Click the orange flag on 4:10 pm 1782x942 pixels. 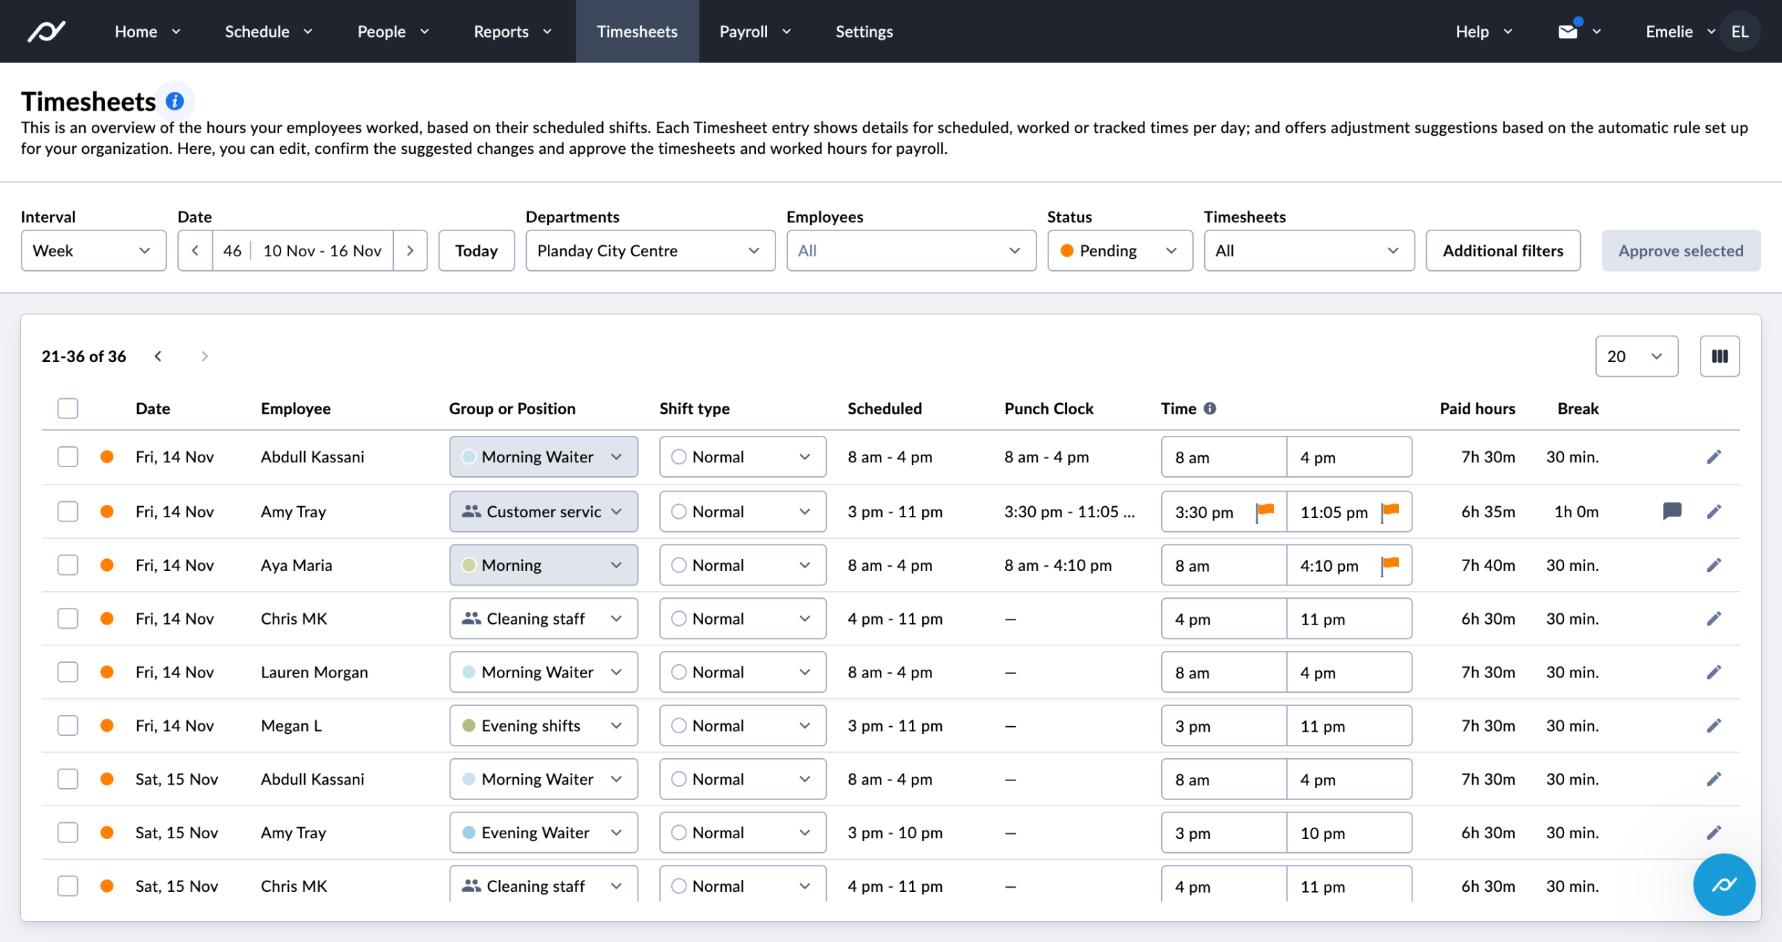1390,565
